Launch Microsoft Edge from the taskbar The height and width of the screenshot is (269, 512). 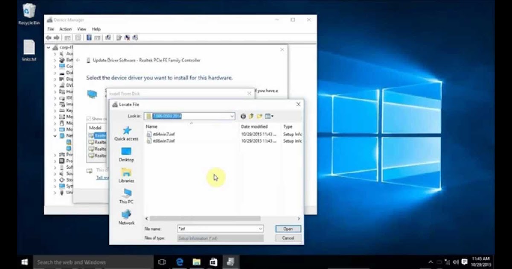(x=180, y=262)
